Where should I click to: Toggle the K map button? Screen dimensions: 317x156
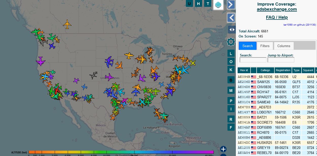(231, 70)
